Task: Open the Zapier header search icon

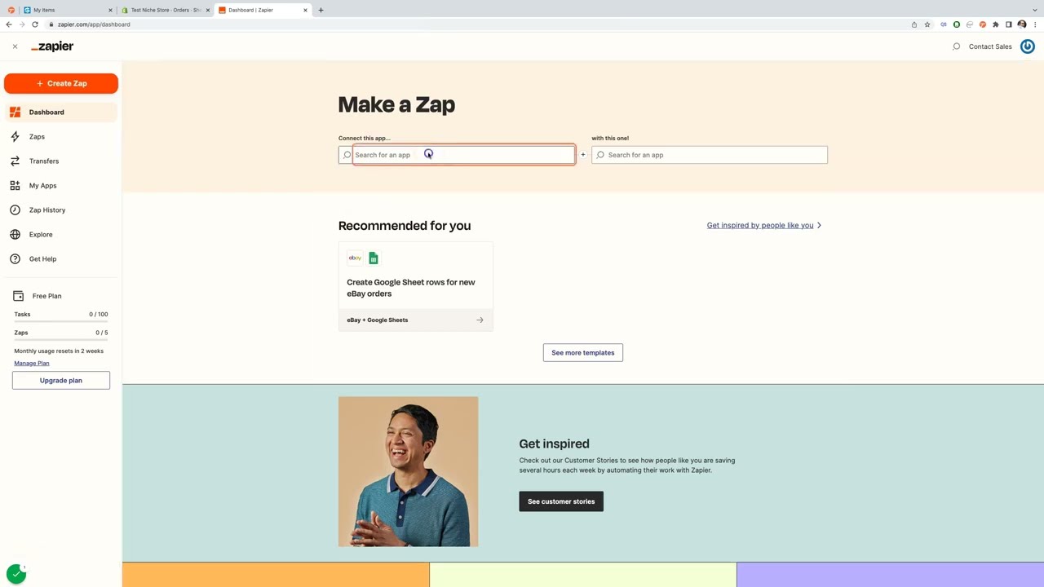Action: (x=956, y=46)
